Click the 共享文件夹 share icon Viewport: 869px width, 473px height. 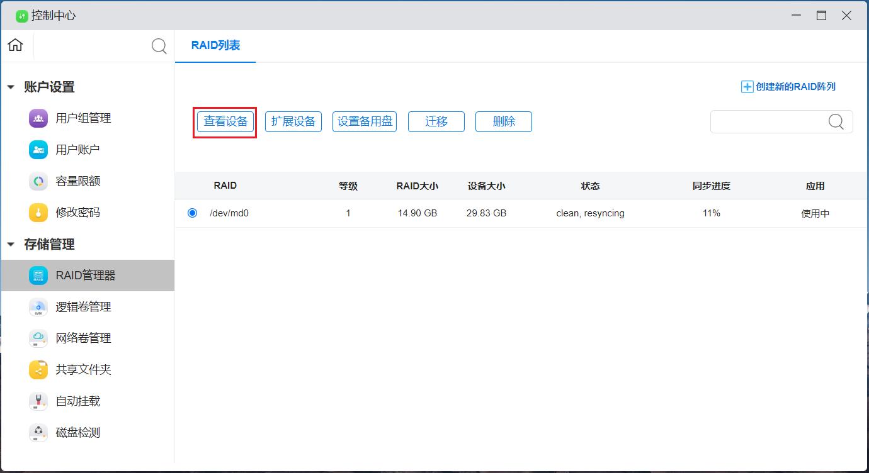click(38, 370)
